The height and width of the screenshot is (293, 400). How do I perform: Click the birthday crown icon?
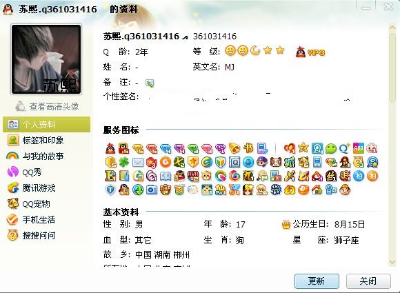pos(286,225)
